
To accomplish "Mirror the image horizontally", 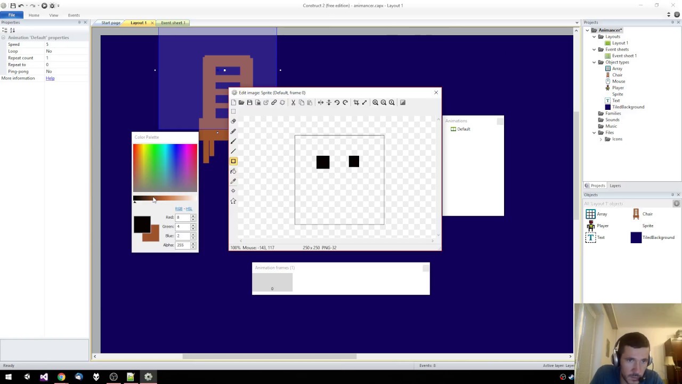I will click(x=321, y=102).
